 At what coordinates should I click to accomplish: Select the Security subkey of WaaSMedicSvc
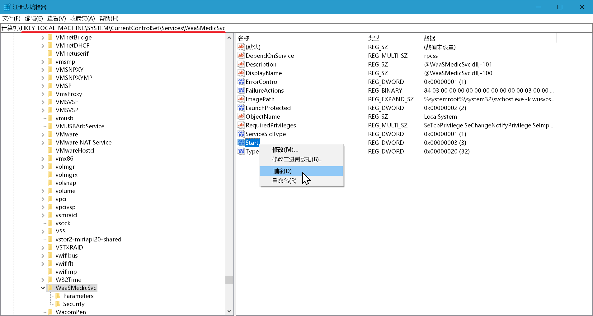pos(74,304)
